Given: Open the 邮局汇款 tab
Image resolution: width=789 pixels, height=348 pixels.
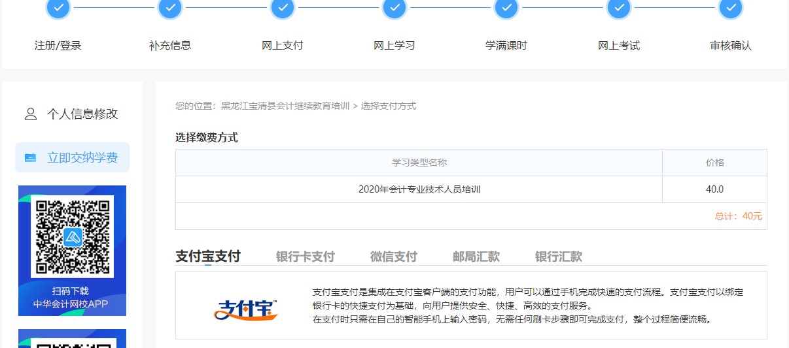Looking at the screenshot, I should pos(476,257).
